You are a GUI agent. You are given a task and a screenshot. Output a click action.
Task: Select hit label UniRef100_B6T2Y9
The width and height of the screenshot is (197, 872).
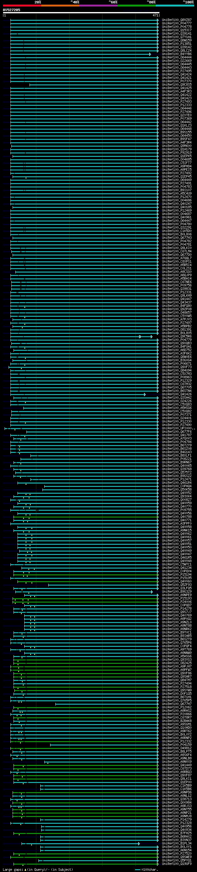point(177,445)
